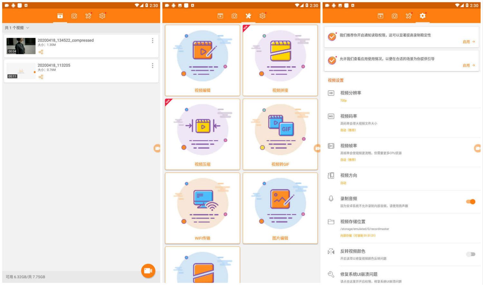This screenshot has height=285, width=483.
Task: Open 视频帧率 frame rate setting
Action: tap(402, 152)
